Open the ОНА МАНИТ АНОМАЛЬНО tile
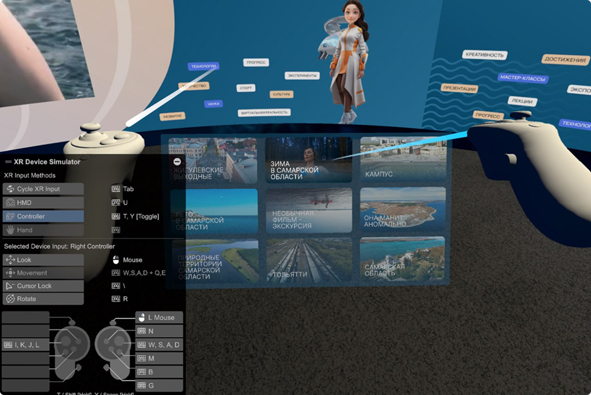Image resolution: width=591 pixels, height=395 pixels. coord(403,209)
